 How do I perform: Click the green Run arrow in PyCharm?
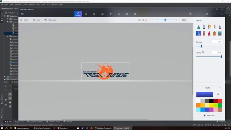(6, 86)
